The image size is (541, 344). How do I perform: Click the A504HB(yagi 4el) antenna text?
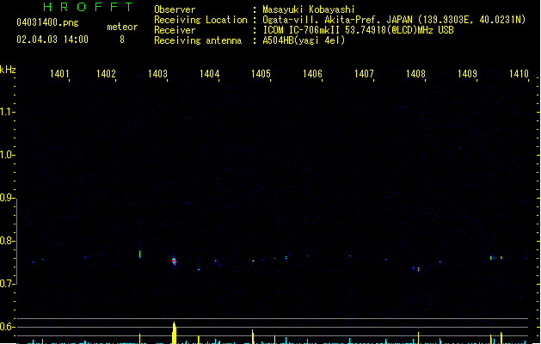click(x=304, y=40)
